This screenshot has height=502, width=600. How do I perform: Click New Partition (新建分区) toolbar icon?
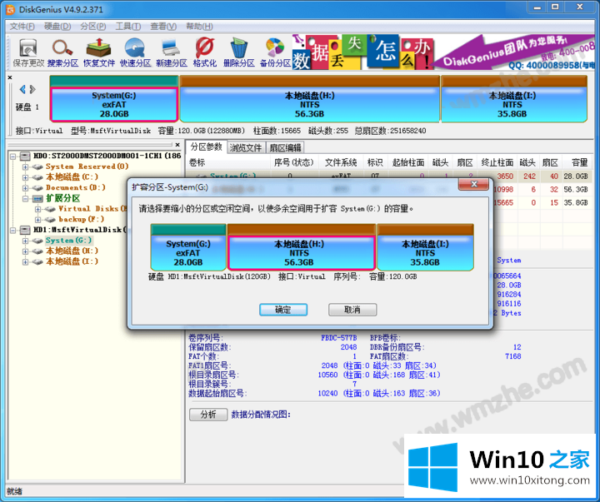point(171,52)
